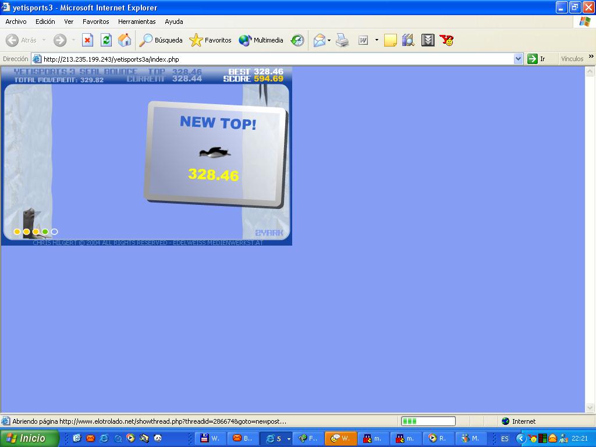Open the Favoritos menu
The image size is (596, 447).
96,22
